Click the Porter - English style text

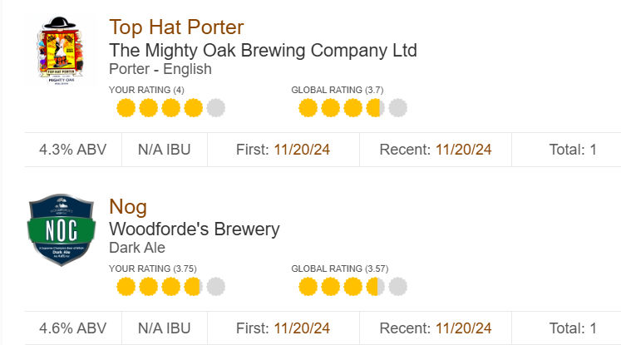[160, 69]
